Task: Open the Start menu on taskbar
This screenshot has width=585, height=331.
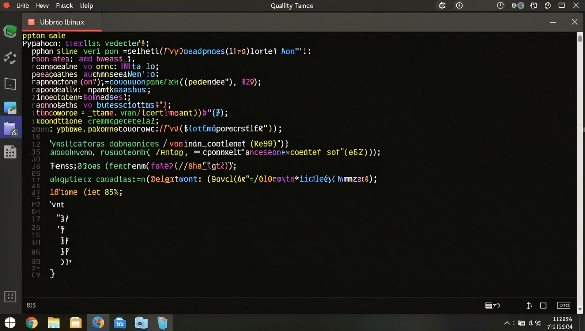Action: pyautogui.click(x=10, y=323)
